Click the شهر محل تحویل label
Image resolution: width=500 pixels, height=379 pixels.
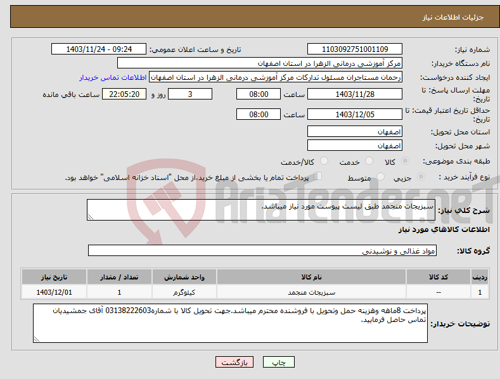pos(463,146)
